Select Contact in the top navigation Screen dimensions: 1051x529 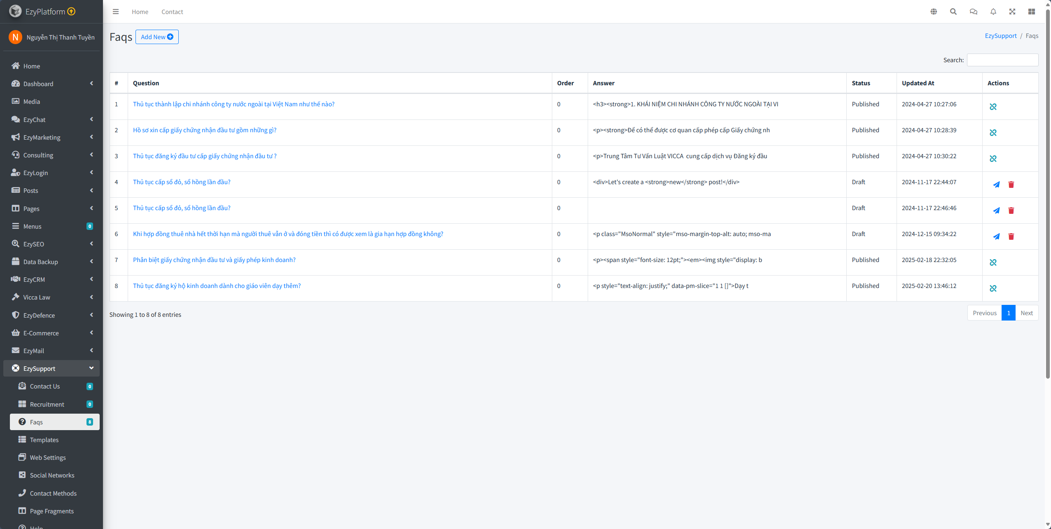172,12
